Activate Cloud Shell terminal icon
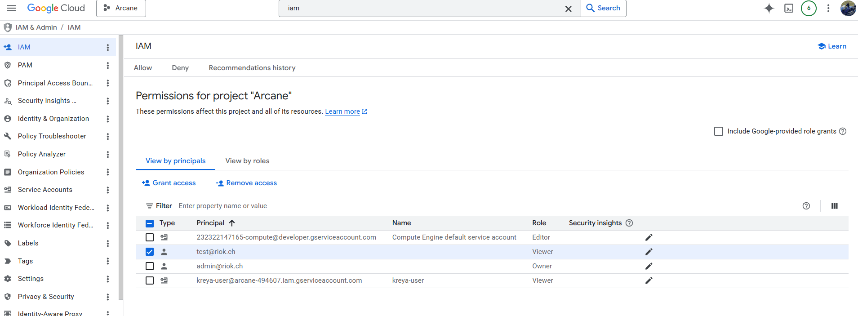Screen dimensions: 858x316 (789, 8)
